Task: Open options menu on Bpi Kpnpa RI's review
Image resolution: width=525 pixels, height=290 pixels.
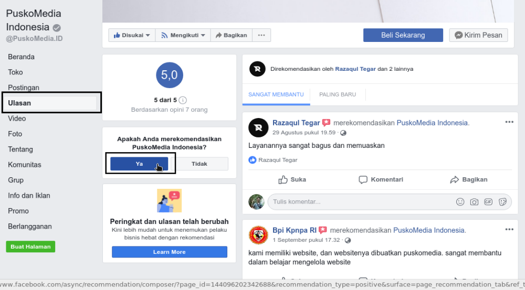Action: coord(509,230)
